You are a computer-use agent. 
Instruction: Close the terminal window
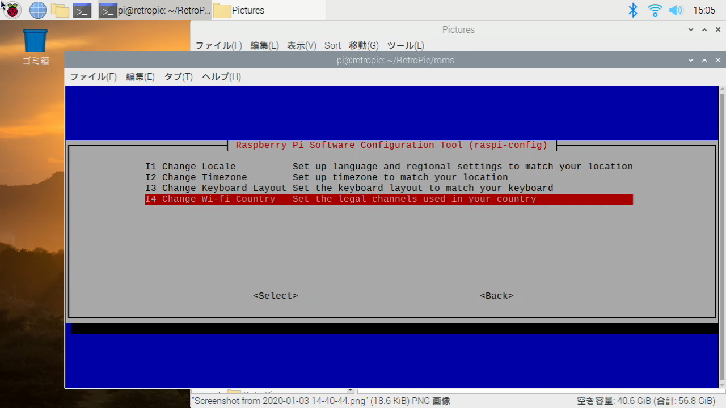[718, 60]
